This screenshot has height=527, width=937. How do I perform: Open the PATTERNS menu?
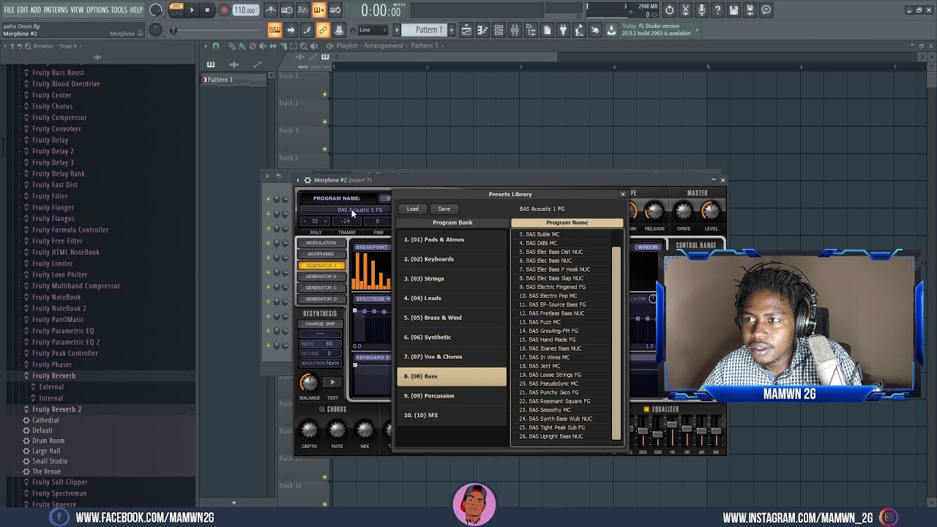coord(56,10)
